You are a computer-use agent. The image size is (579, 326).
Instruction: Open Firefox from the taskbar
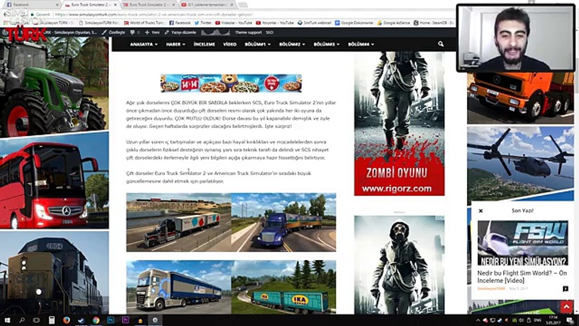point(66,320)
